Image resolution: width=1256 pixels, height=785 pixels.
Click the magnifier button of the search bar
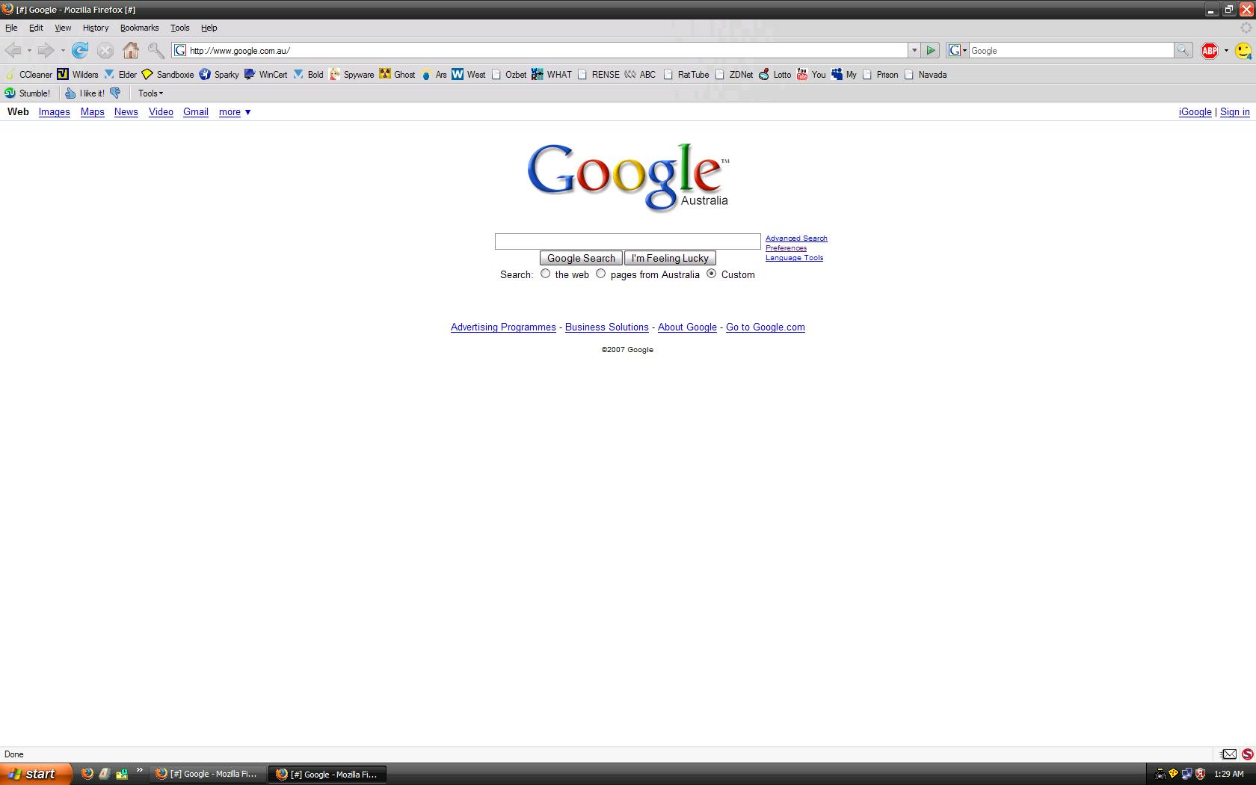(1183, 50)
